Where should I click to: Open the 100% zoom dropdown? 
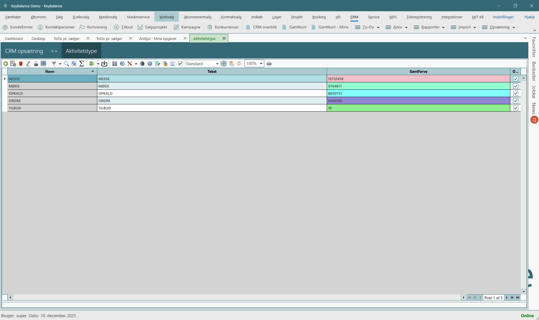pos(261,64)
